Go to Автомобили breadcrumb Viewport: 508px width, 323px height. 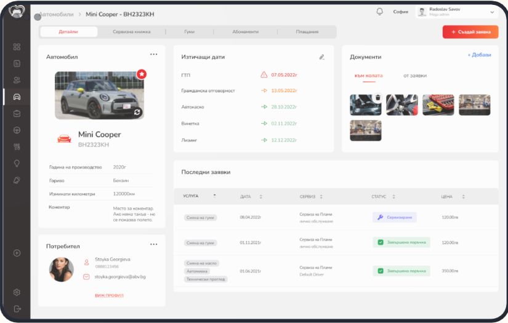coord(57,14)
